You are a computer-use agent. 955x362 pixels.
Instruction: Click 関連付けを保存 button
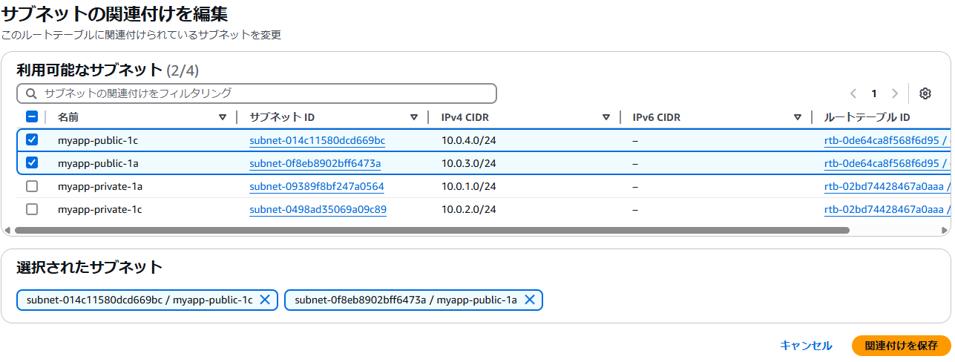tap(901, 346)
